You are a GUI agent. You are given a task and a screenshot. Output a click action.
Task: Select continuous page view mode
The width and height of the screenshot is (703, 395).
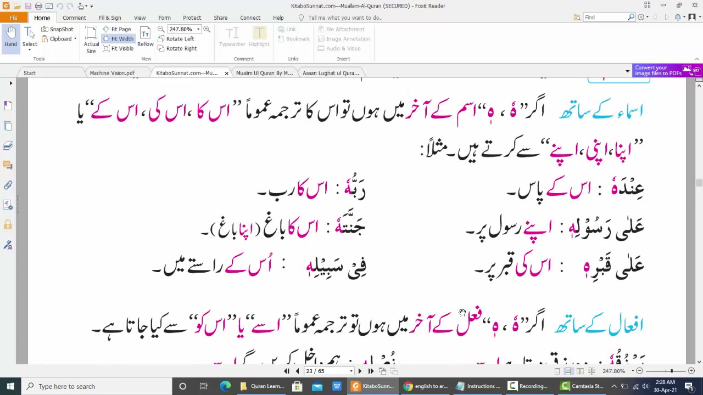point(567,371)
